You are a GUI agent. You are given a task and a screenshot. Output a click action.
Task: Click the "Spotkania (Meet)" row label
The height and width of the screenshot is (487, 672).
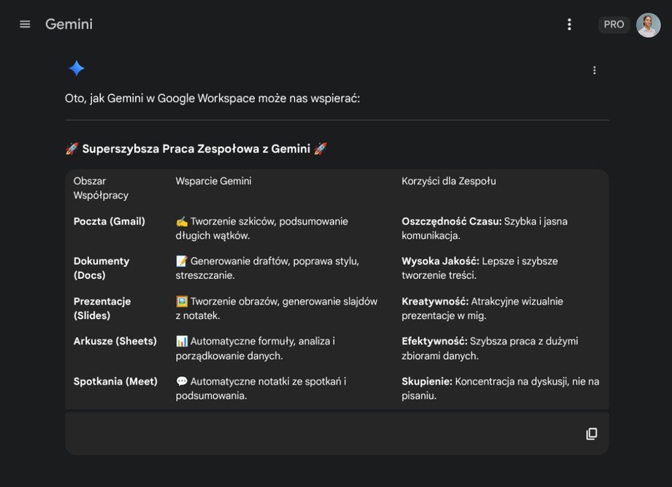[115, 381]
